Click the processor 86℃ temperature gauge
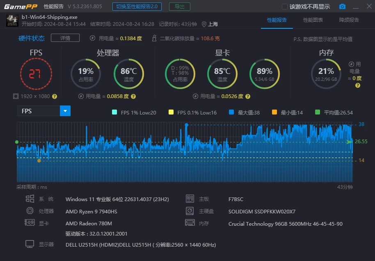Viewport: 375px width, 261px height. point(129,74)
